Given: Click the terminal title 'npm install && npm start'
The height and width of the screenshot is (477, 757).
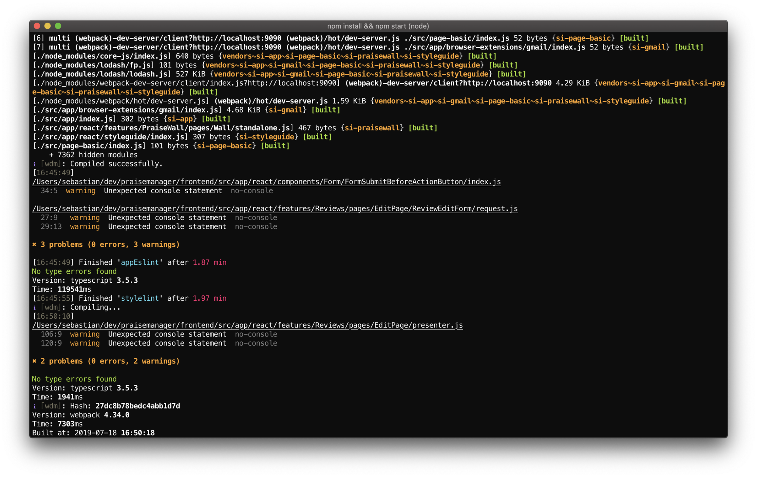Looking at the screenshot, I should tap(378, 26).
